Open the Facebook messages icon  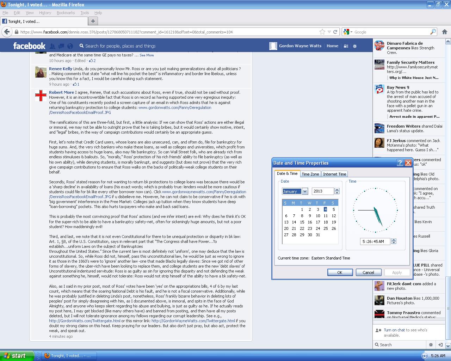pos(61,46)
